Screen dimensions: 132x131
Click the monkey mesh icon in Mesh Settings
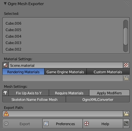tap(6, 93)
